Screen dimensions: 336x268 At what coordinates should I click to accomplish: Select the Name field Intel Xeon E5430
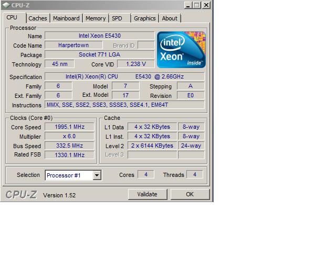[x=99, y=36]
